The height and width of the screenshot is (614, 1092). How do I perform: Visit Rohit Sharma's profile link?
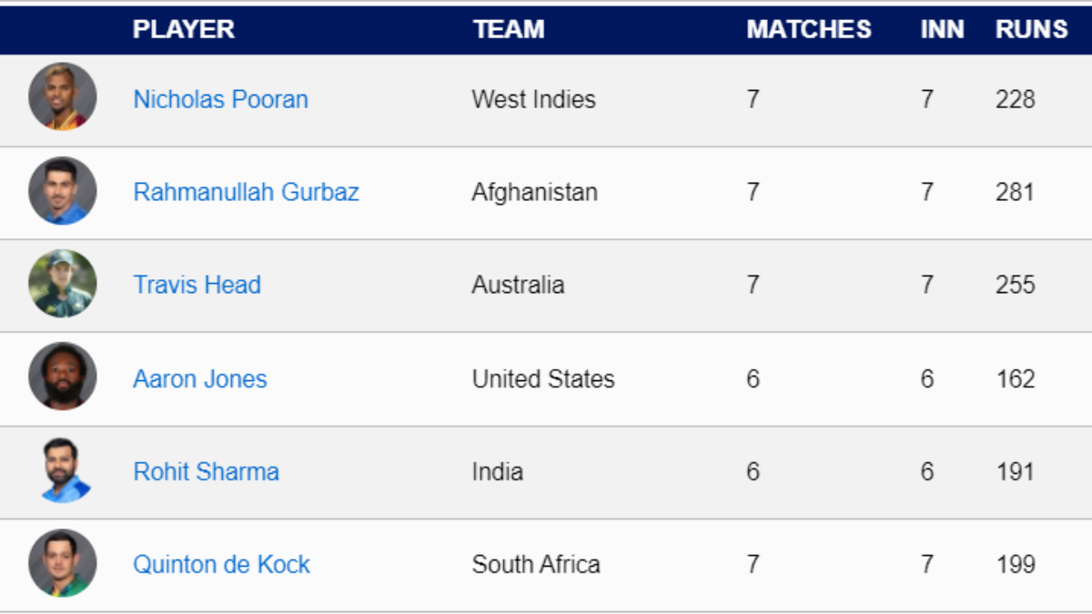point(206,471)
